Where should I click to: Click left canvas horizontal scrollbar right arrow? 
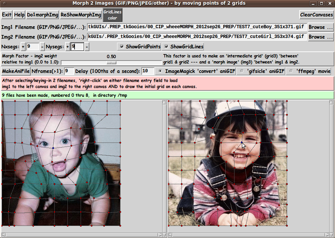(160, 235)
